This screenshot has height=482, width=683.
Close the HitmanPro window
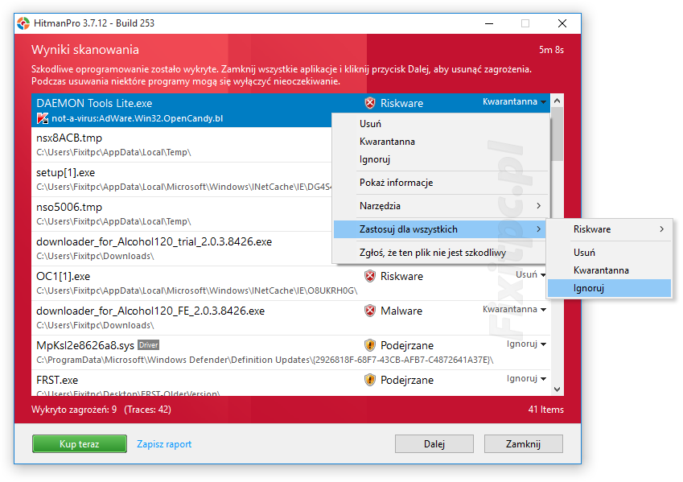pos(562,23)
